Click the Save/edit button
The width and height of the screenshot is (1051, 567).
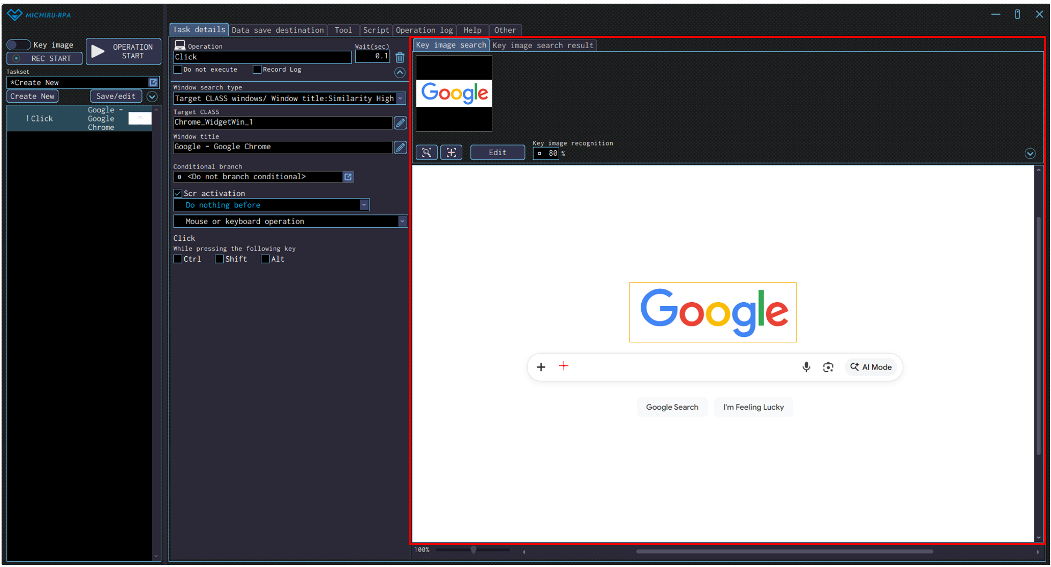pos(116,96)
